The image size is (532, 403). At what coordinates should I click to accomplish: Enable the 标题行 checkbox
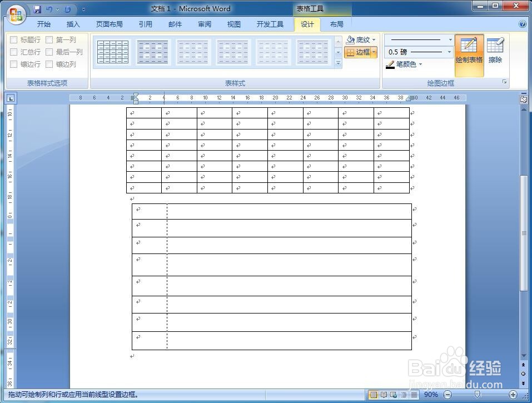(13, 39)
